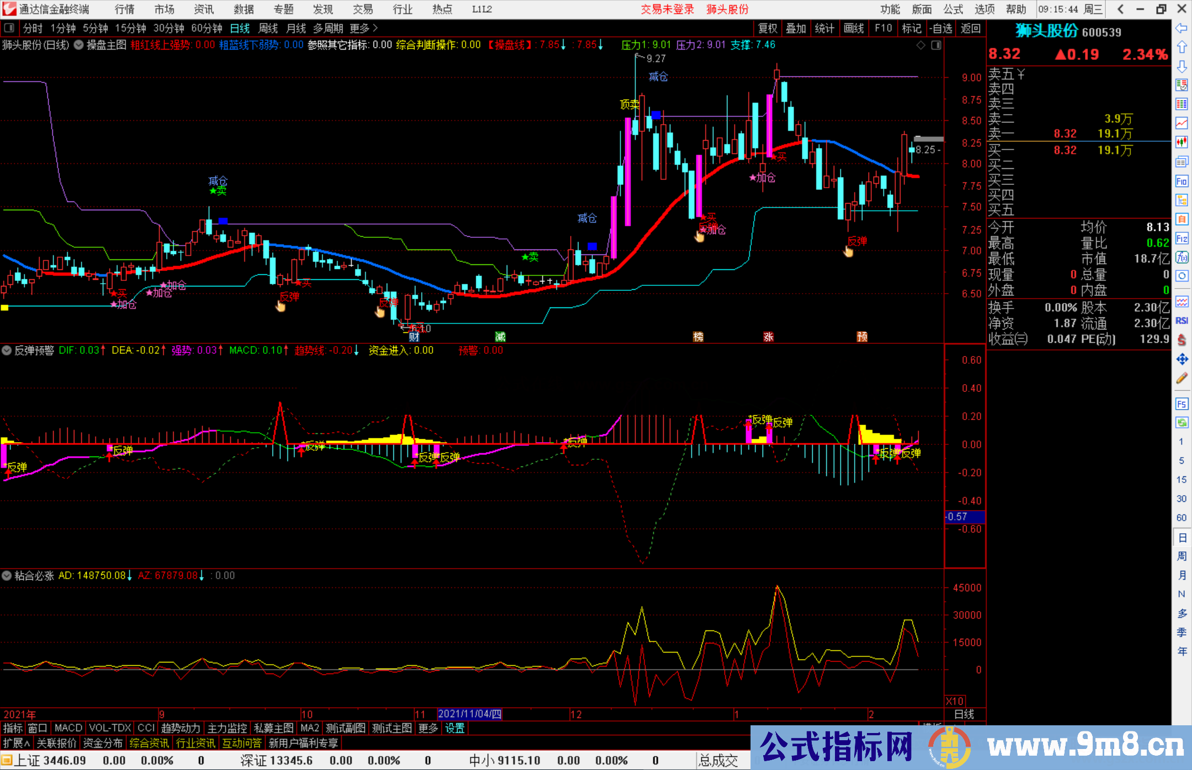Click the F5 period switch icon
This screenshot has width=1192, height=770.
(1182, 404)
